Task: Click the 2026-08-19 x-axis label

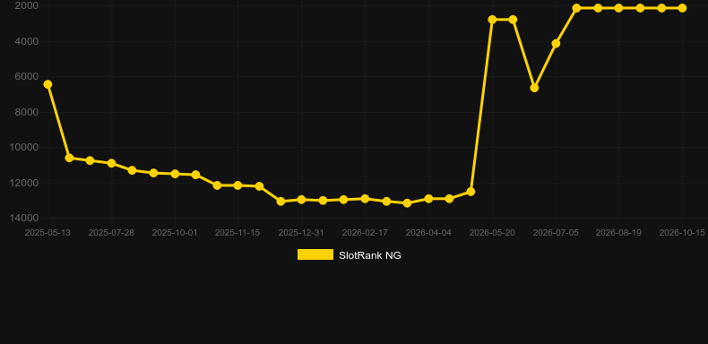Action: pyautogui.click(x=618, y=233)
